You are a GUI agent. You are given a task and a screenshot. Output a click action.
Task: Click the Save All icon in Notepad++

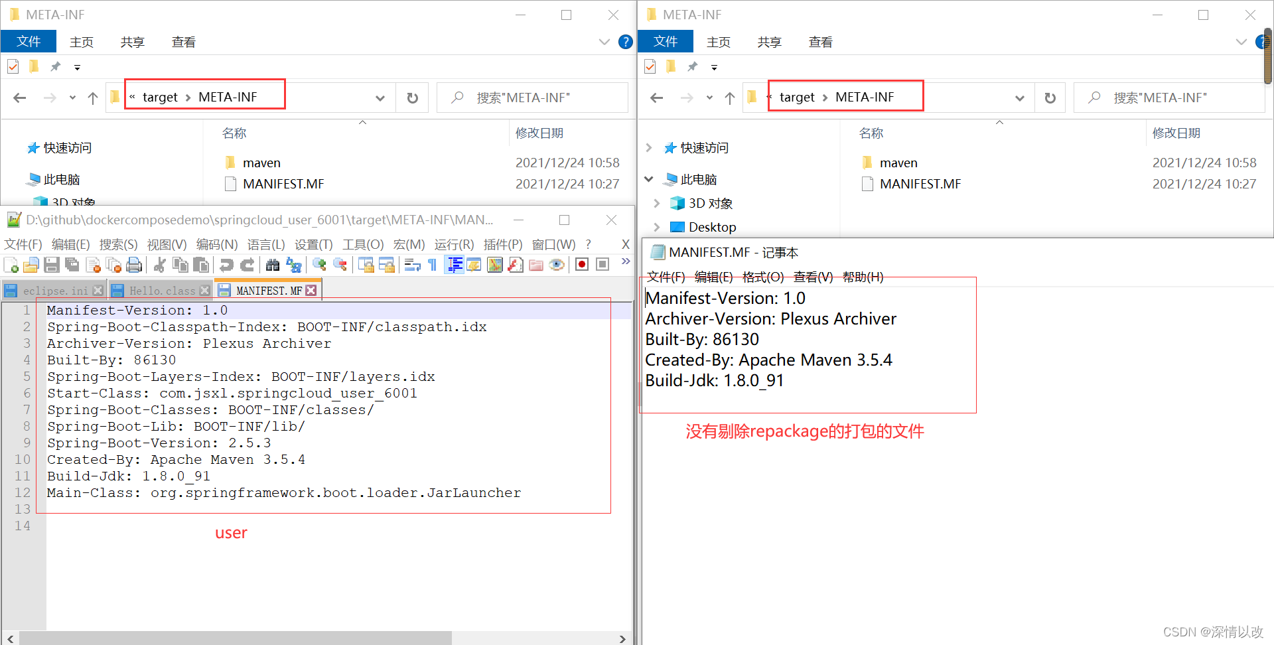tap(72, 265)
